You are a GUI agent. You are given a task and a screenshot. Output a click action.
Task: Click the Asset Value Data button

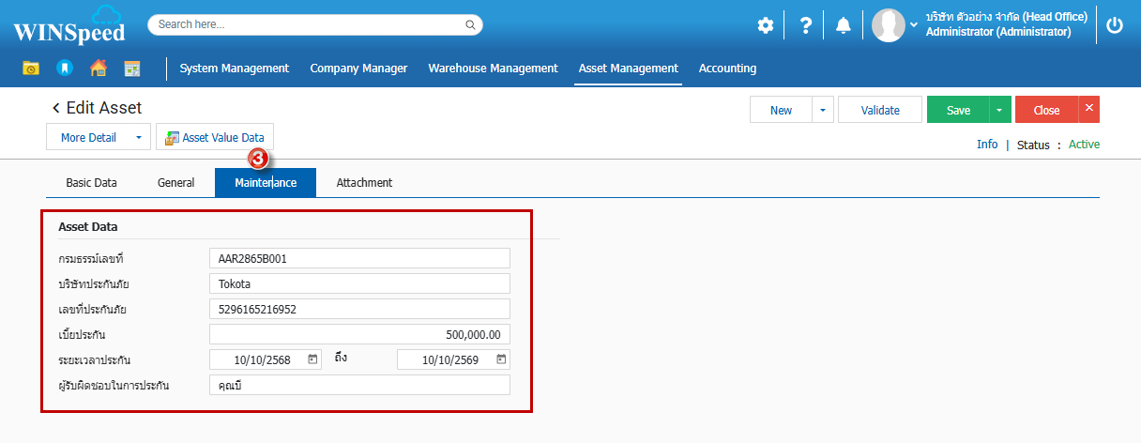tap(215, 138)
